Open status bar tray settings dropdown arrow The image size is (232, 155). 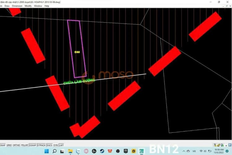point(226,145)
